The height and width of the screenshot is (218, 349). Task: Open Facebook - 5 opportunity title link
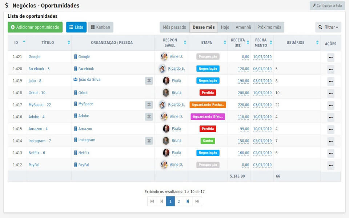pyautogui.click(x=39, y=69)
